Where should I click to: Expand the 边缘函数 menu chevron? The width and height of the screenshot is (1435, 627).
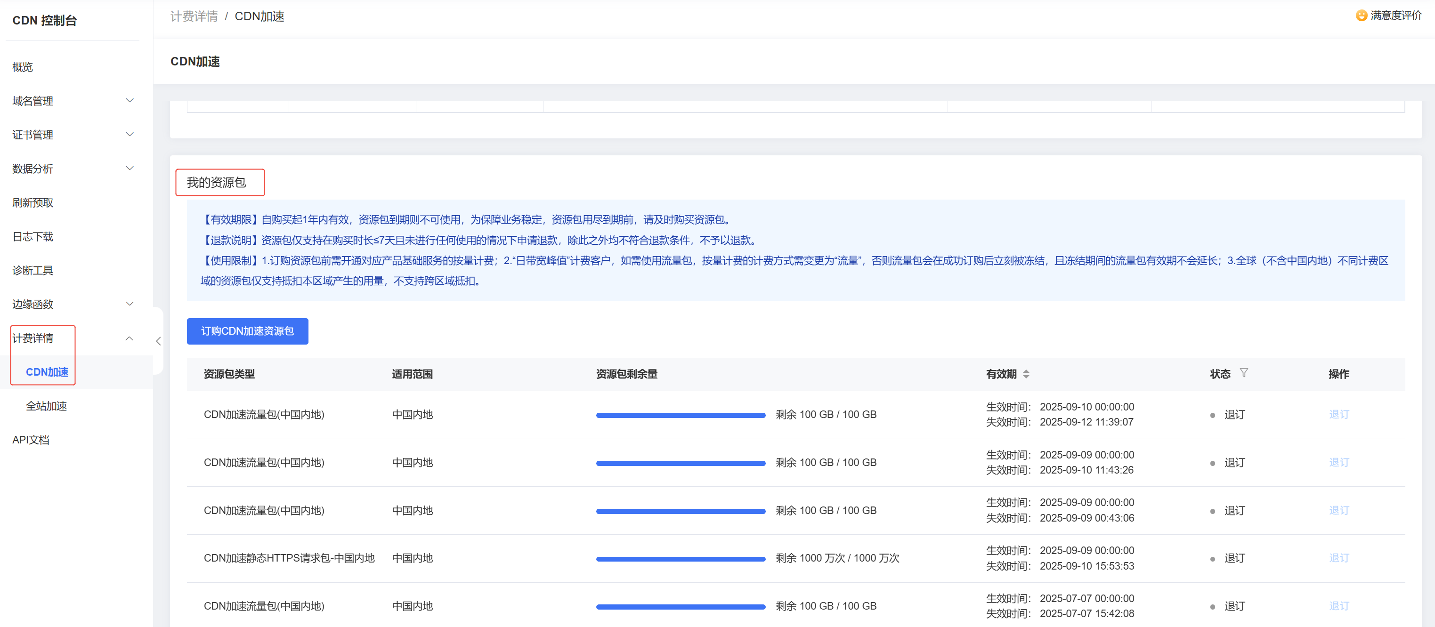pos(130,304)
